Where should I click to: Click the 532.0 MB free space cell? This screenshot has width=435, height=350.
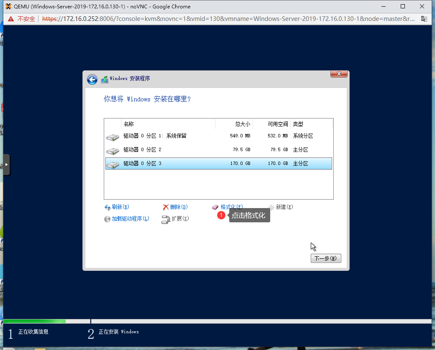pos(278,136)
